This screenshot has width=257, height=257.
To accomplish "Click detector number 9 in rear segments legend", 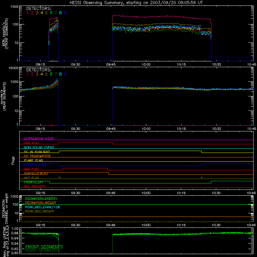I will click(x=65, y=74).
